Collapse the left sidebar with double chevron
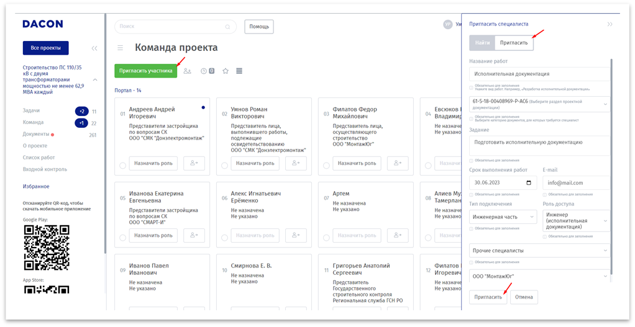The width and height of the screenshot is (635, 327). [x=94, y=48]
